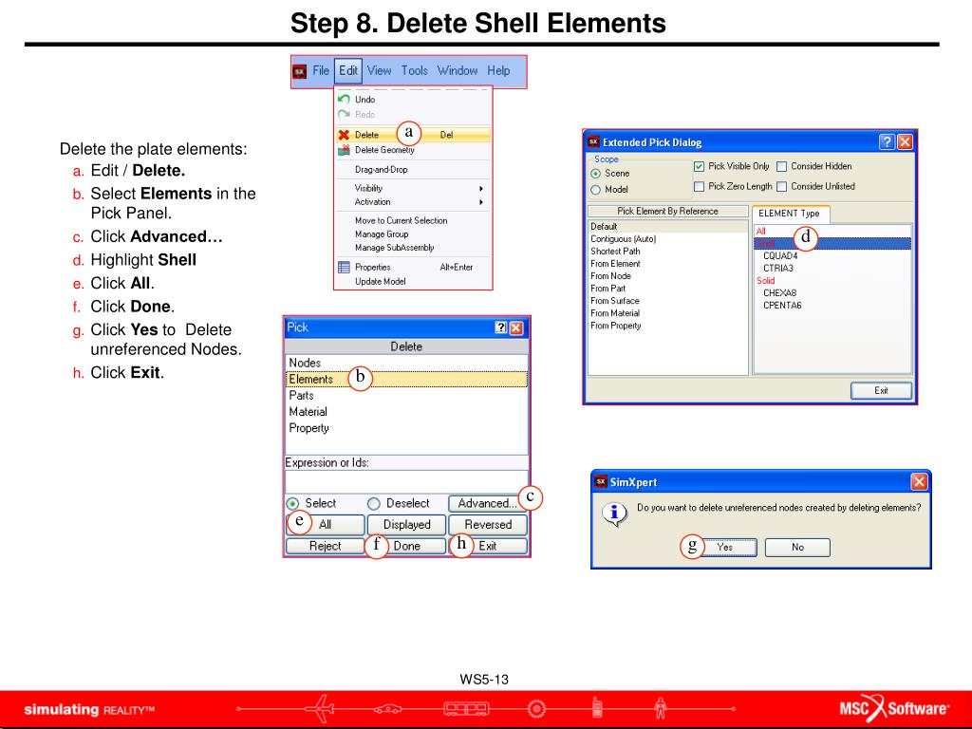
Task: Select Property in the Pick panel list
Action: (406, 428)
